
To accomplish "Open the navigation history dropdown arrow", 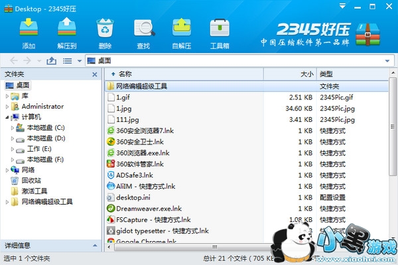I will (x=39, y=61).
